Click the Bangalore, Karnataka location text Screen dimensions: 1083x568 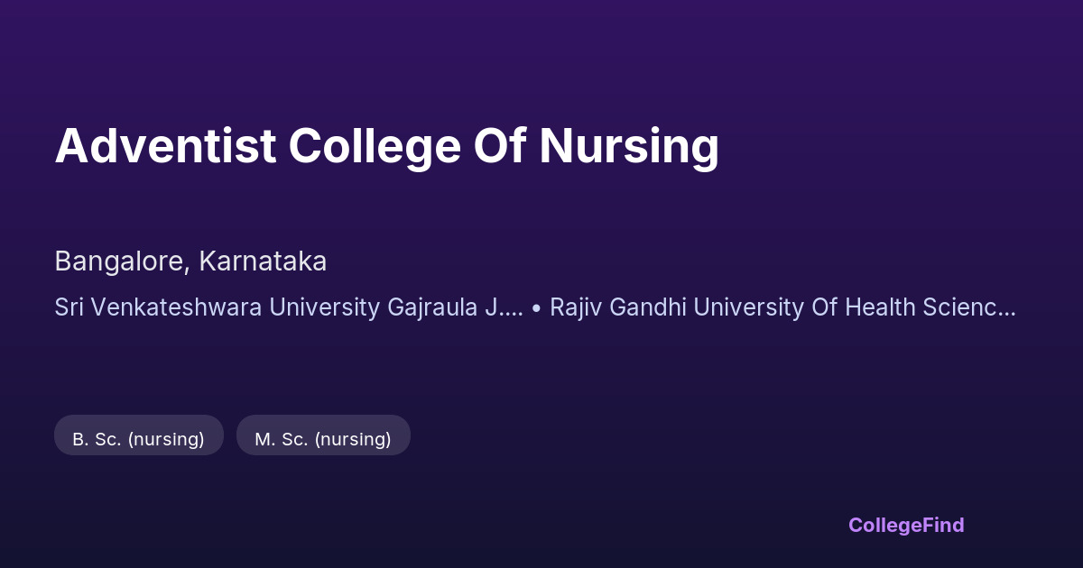190,261
